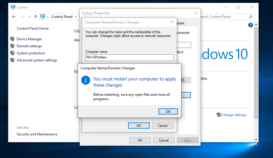Click Control Panel in the address breadcrumb
This screenshot has width=273, height=158.
[x=62, y=17]
